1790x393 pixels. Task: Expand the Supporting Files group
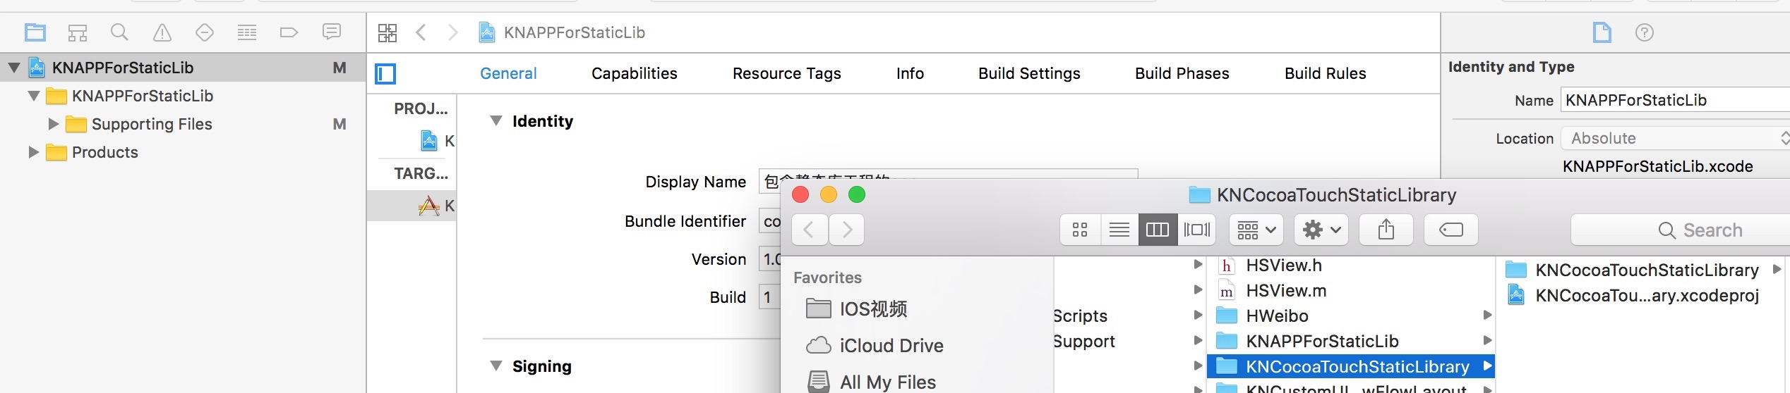(x=53, y=124)
